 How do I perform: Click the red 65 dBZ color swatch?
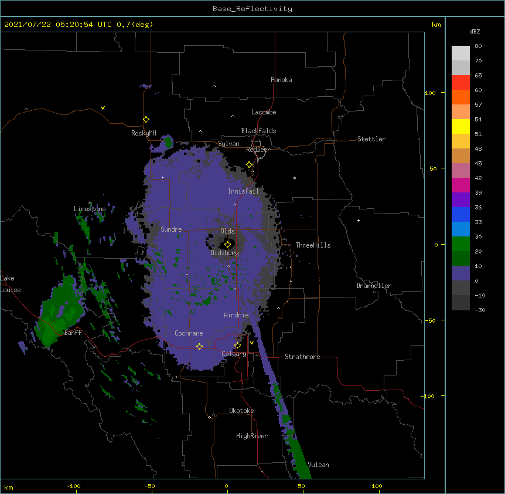coord(460,83)
